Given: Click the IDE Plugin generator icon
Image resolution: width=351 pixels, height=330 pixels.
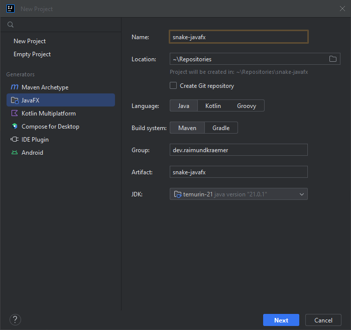Looking at the screenshot, I should pos(15,140).
